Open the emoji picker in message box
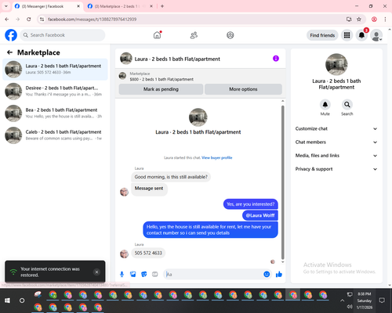The image size is (392, 313). coord(267,274)
